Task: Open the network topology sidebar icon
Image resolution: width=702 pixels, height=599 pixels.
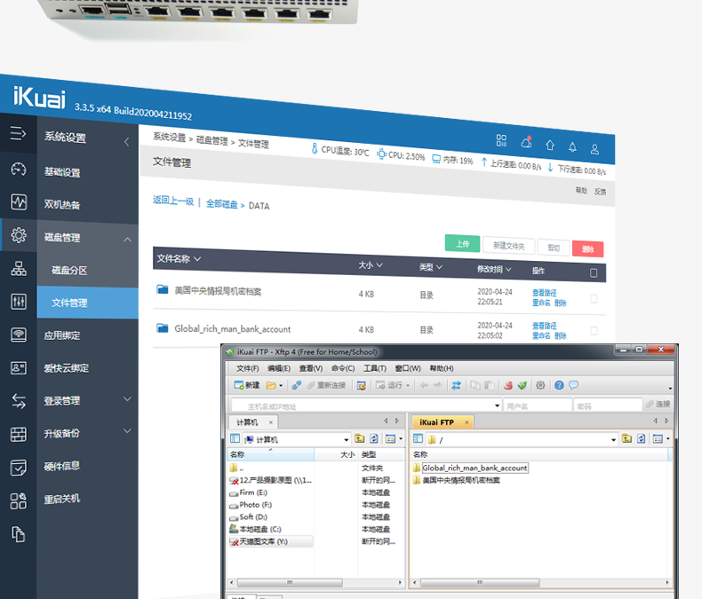Action: pyautogui.click(x=19, y=269)
